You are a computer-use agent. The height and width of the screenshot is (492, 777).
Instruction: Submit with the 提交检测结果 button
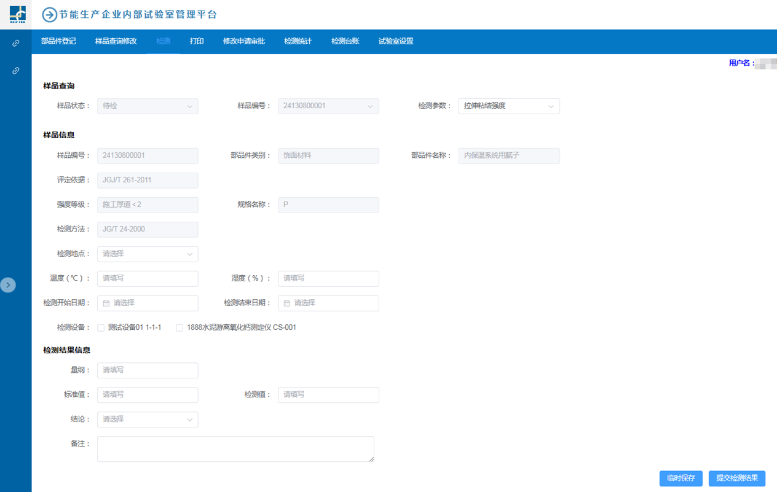pos(736,478)
